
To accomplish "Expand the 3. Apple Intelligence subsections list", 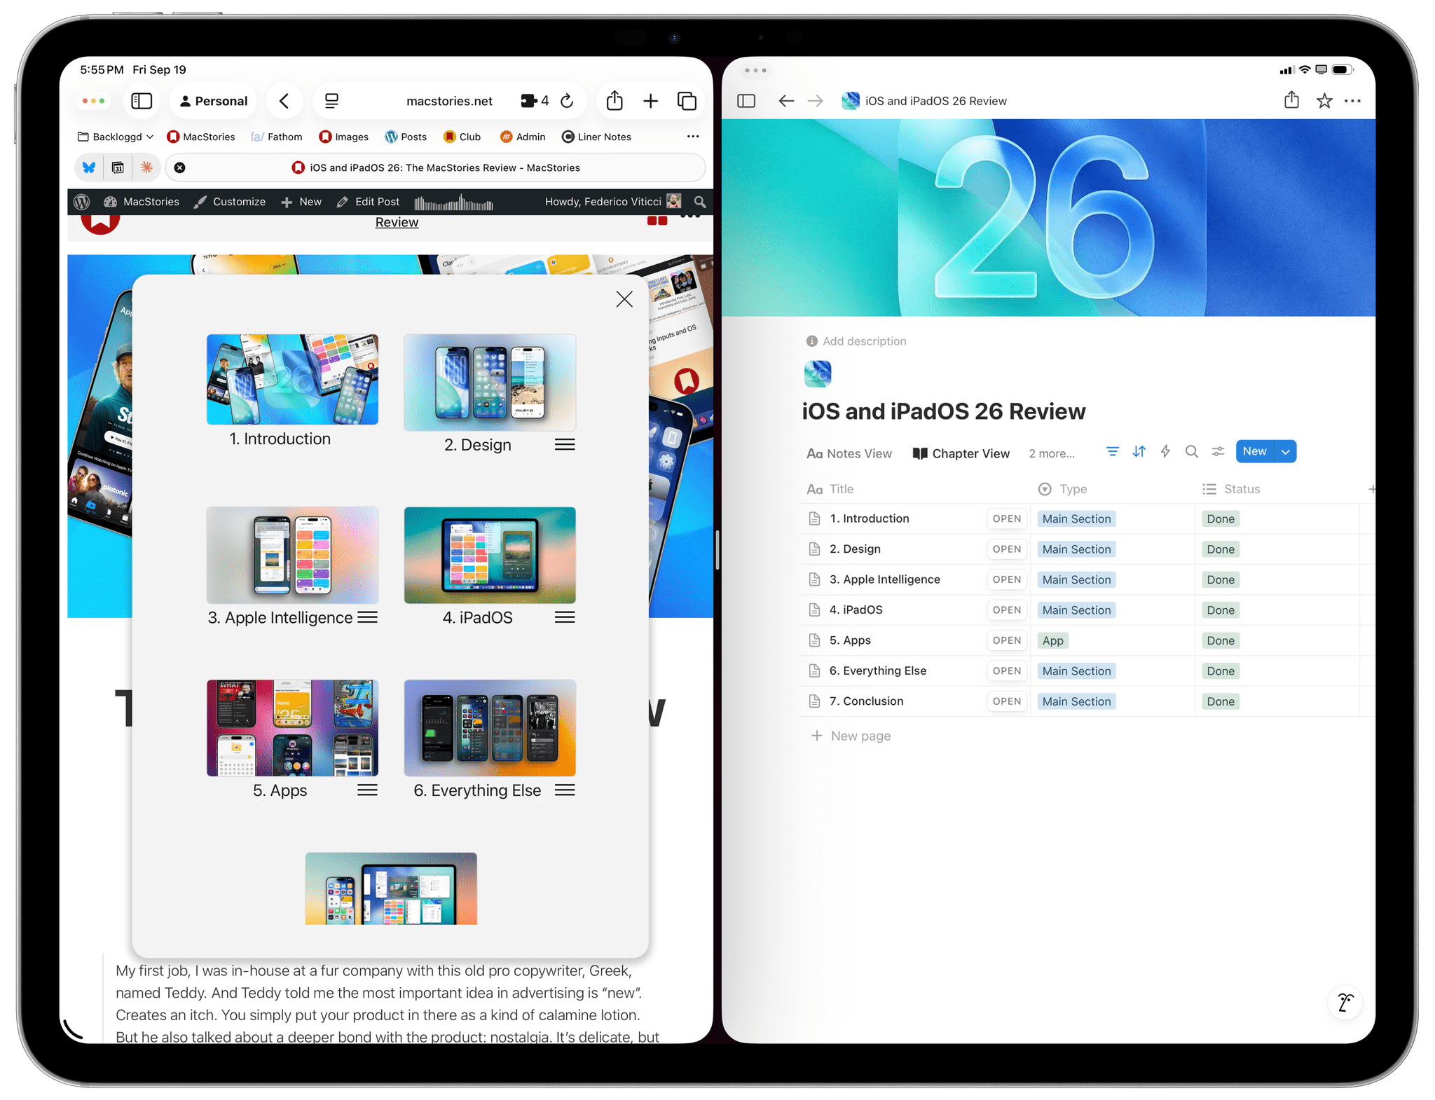I will [367, 617].
